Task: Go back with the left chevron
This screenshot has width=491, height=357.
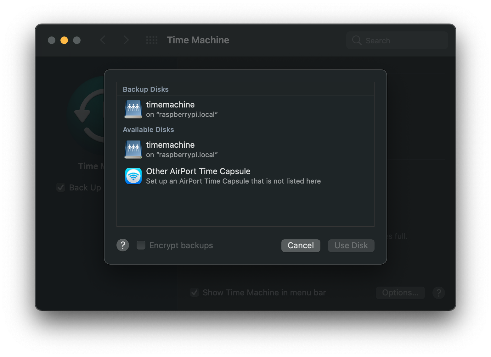Action: pos(103,40)
